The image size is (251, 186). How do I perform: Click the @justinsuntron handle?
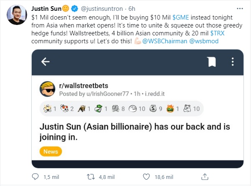[x=102, y=9]
